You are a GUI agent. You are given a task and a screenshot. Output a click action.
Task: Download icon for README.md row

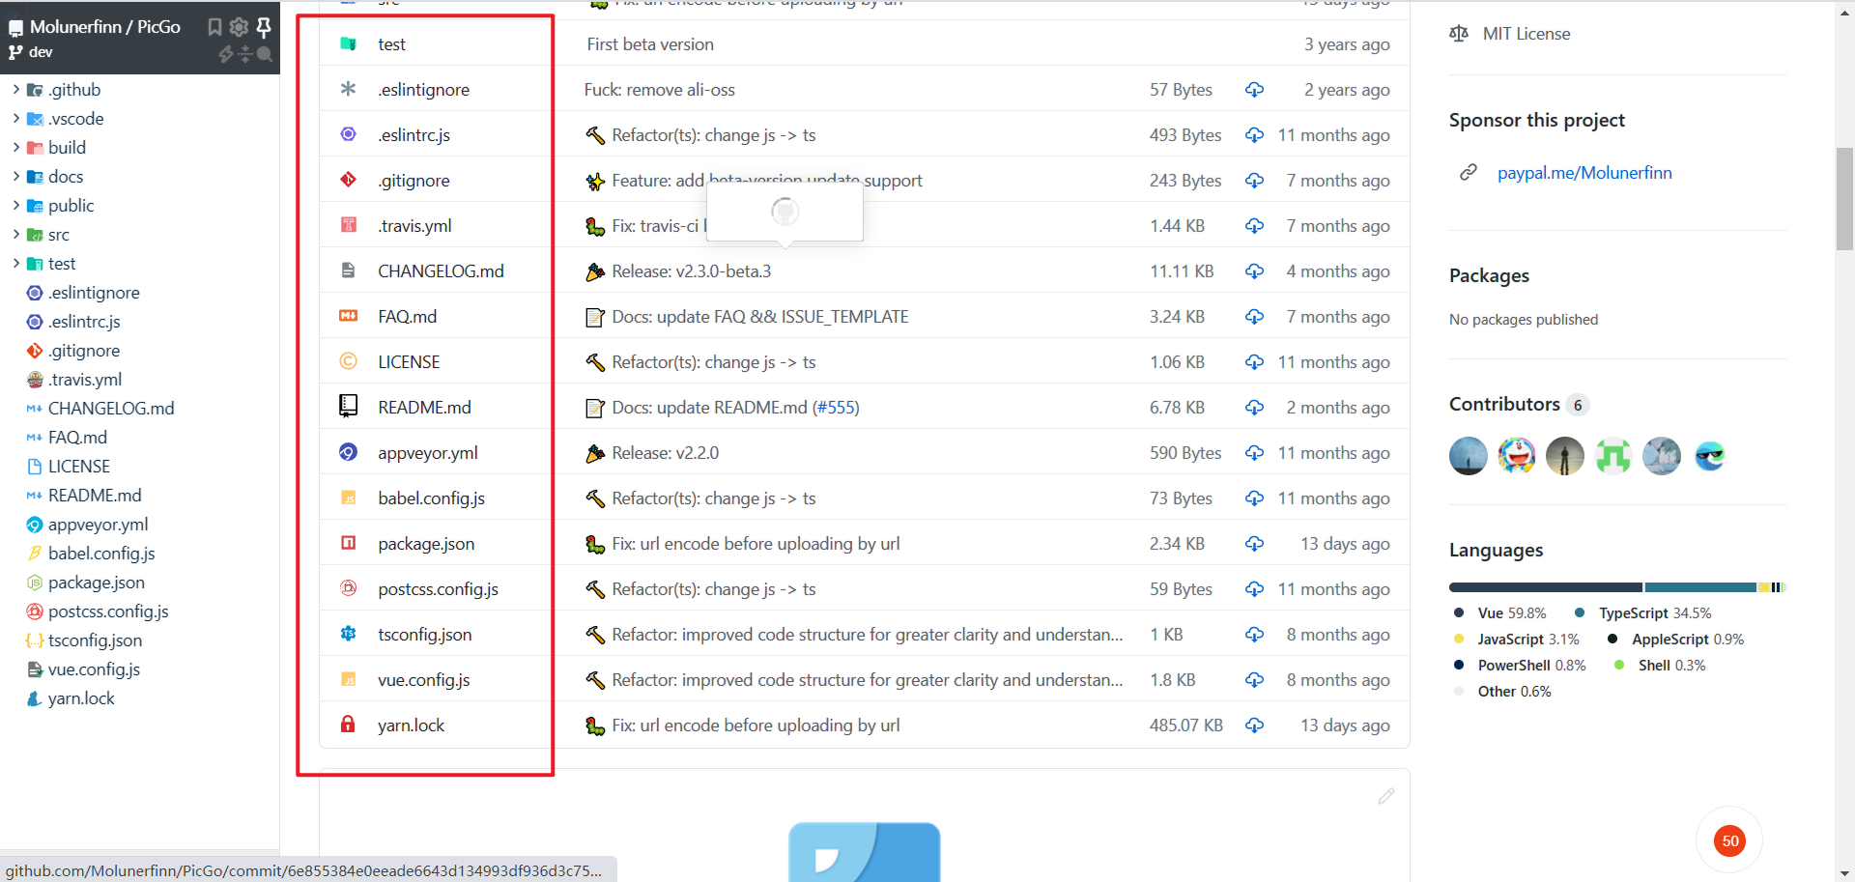(x=1254, y=408)
